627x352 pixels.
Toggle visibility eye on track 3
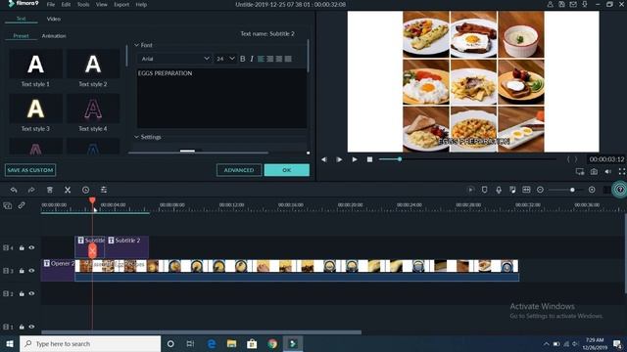tap(31, 271)
